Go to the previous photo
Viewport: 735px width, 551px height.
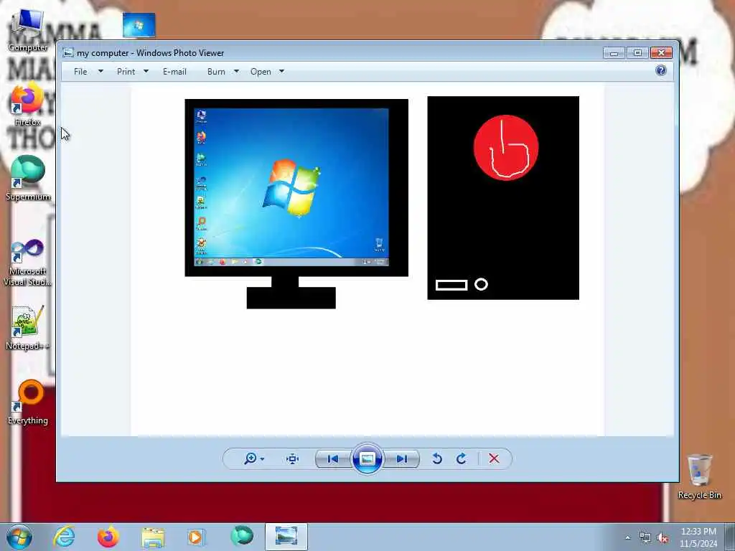pos(333,458)
